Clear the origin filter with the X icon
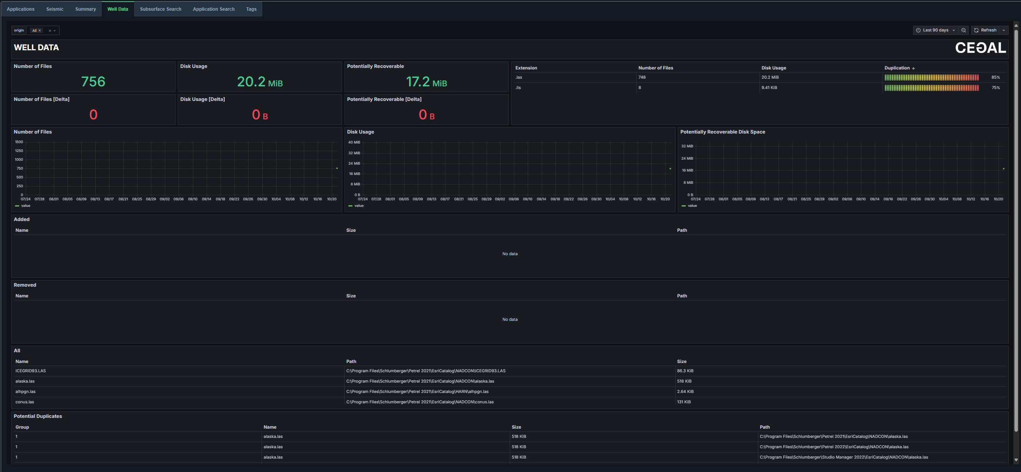1021x472 pixels. coord(50,30)
